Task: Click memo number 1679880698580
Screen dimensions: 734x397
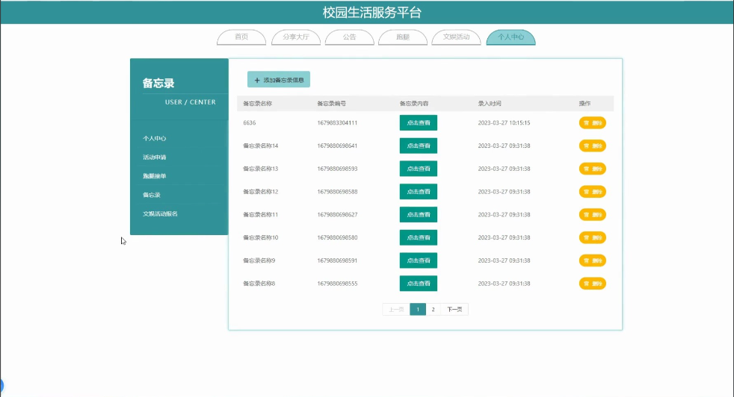Action: [x=337, y=237]
